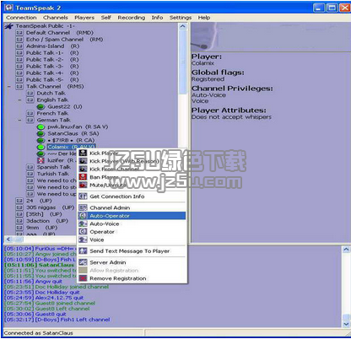Click the Send Text Message icon
351x339 pixels.
(83, 251)
